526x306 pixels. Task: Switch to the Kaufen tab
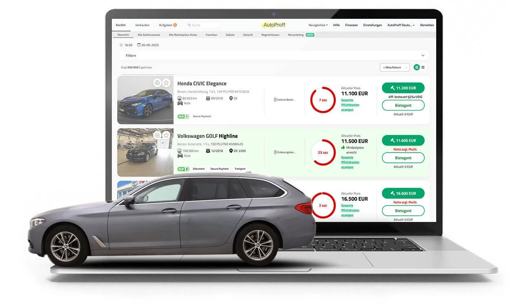(121, 25)
